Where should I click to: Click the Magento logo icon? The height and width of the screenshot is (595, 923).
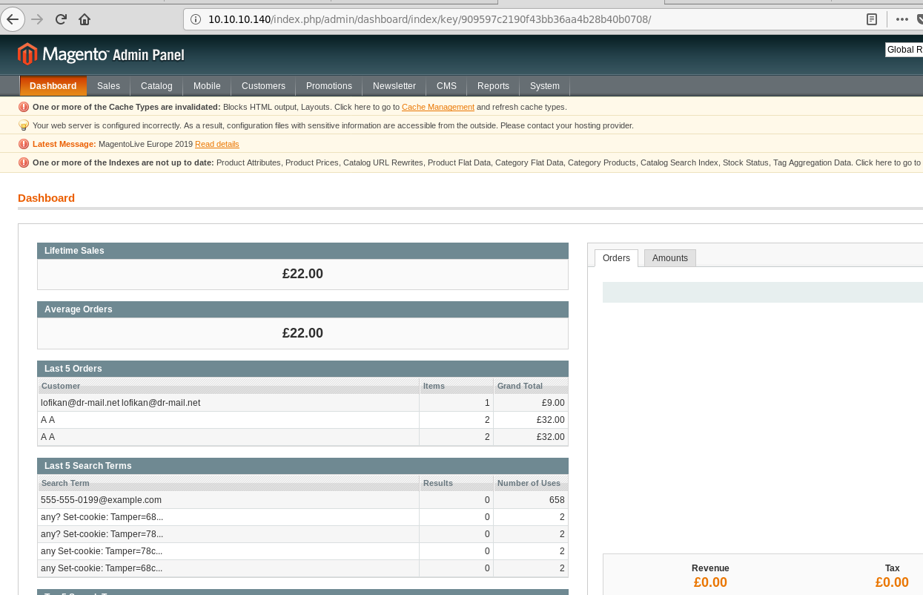click(x=27, y=54)
